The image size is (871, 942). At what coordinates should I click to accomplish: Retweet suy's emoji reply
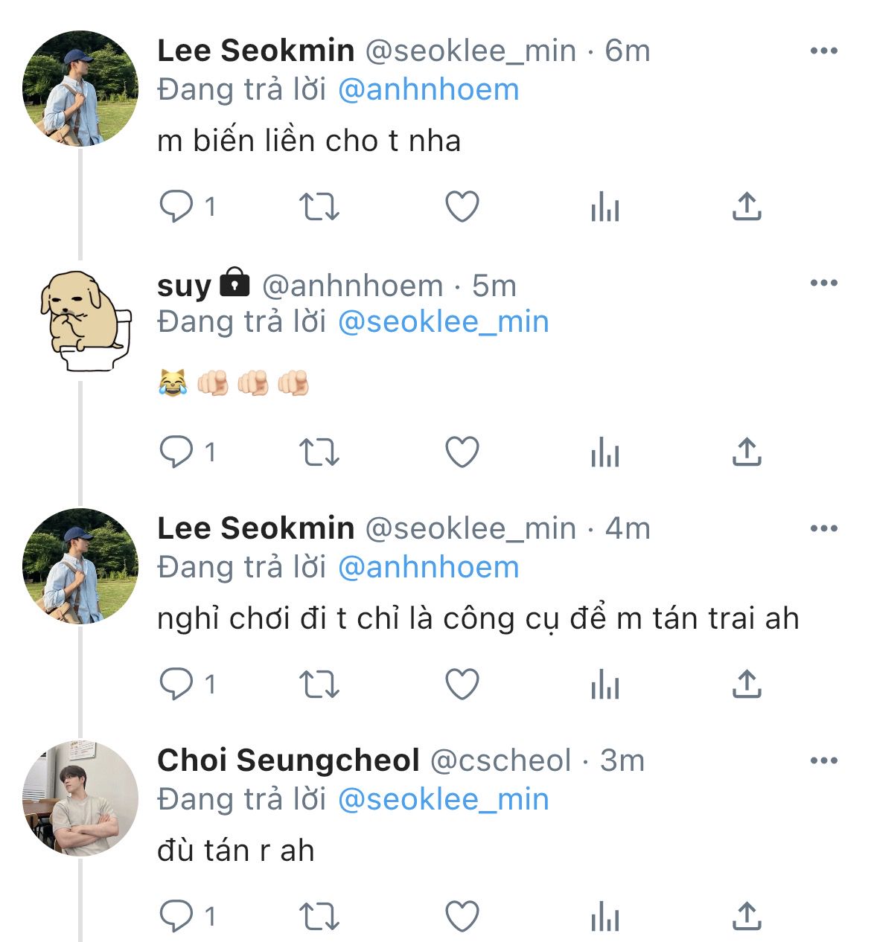[319, 452]
